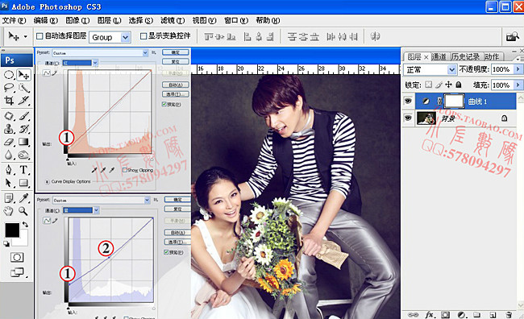Select the Crop tool
Viewport: 524px width, 319px height.
[9, 100]
